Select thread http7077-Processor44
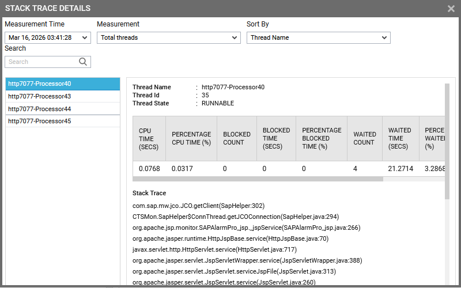 [62, 109]
